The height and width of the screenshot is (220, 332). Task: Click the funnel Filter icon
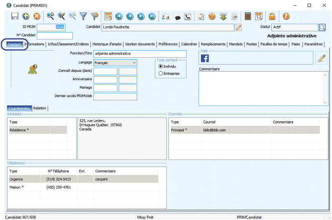tap(84, 16)
